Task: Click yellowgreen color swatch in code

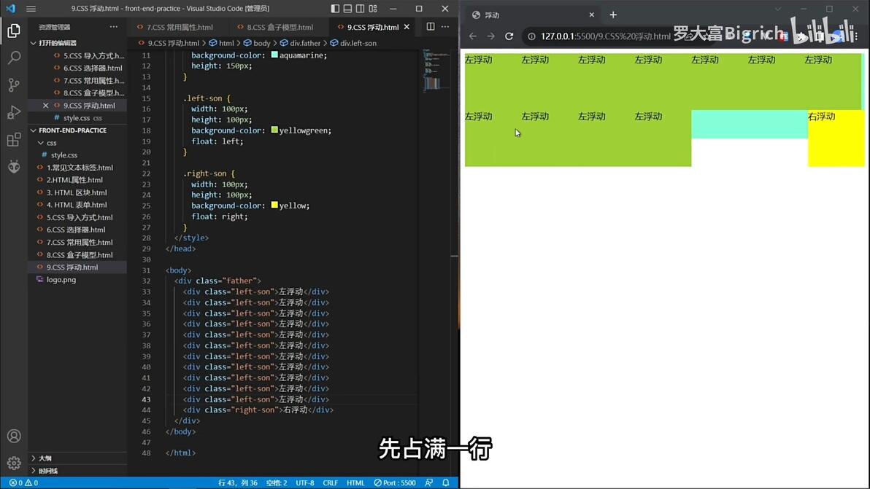Action: point(274,130)
